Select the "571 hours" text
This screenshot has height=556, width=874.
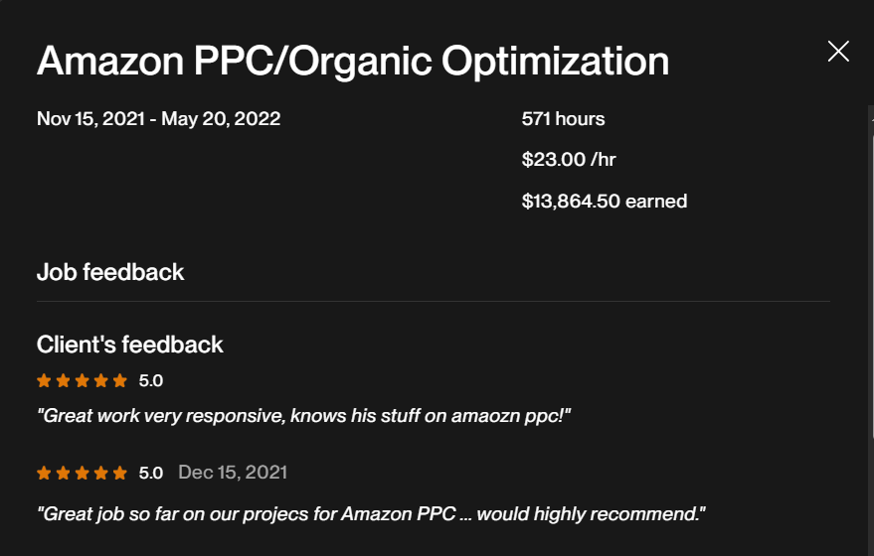pyautogui.click(x=563, y=119)
